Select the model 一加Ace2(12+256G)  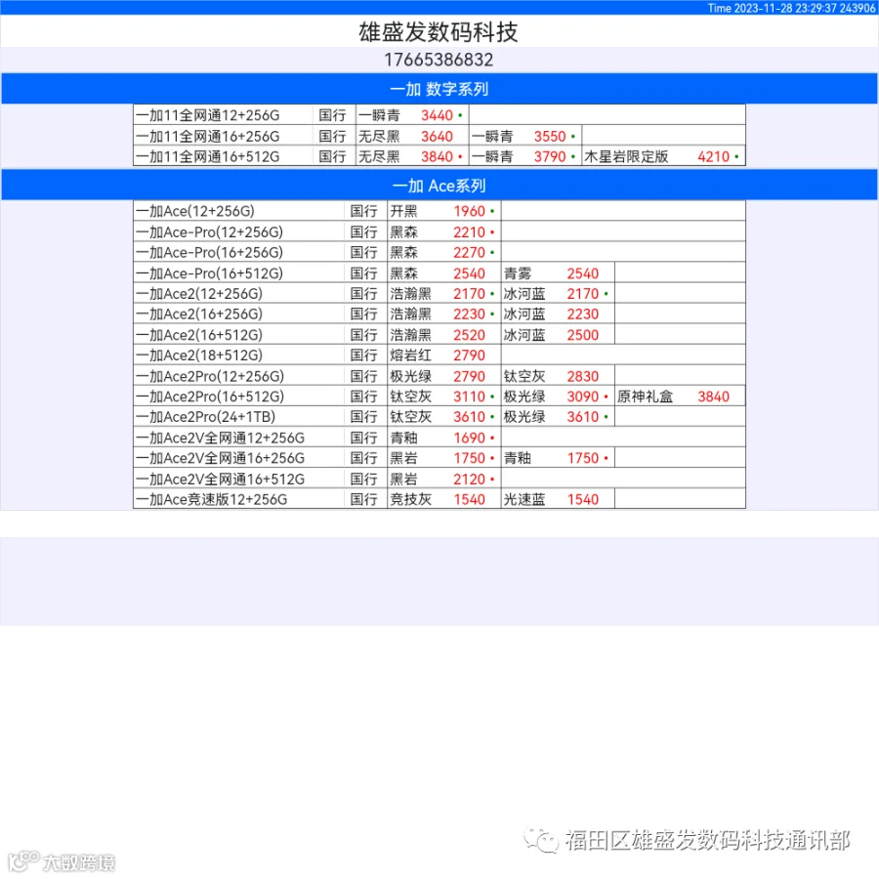point(199,293)
